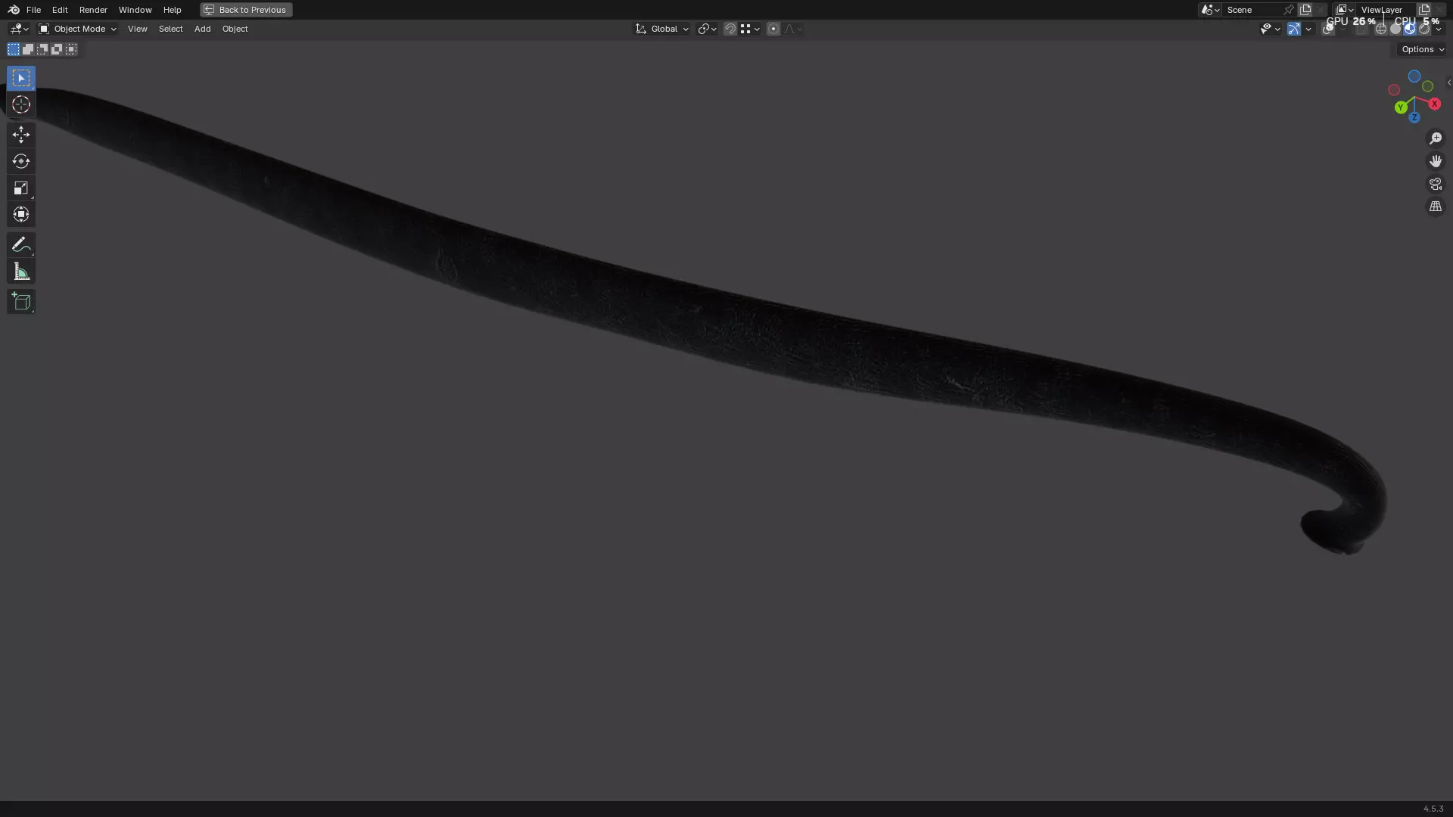Select the Select Box tool
The height and width of the screenshot is (817, 1453).
click(x=21, y=78)
